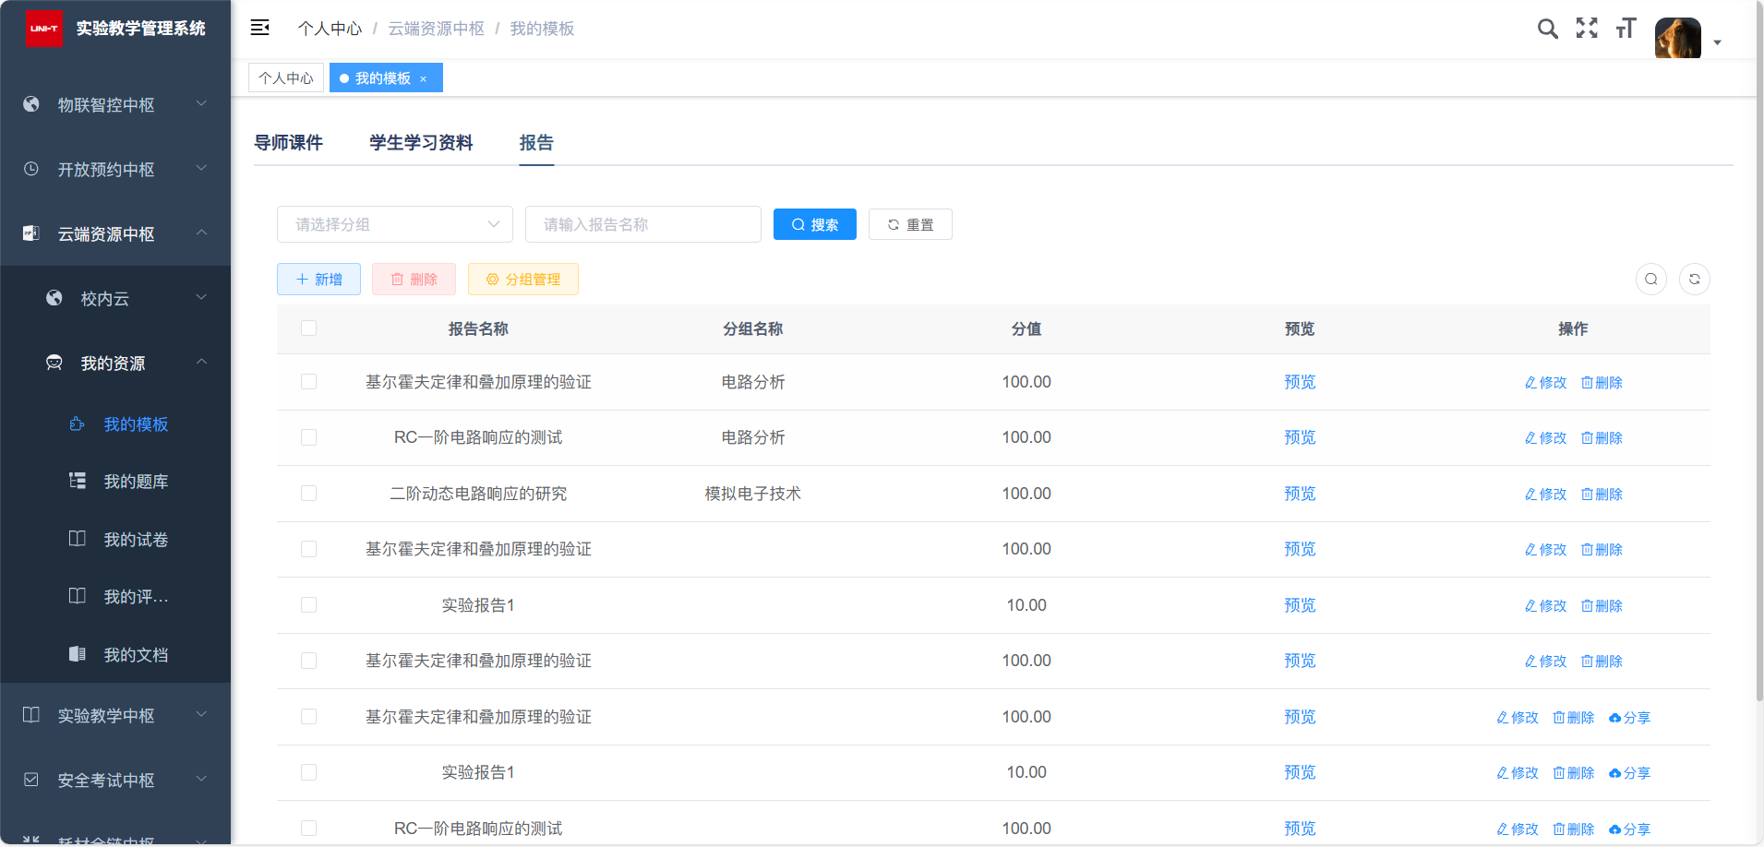Open the font size adjustment icon

(x=1626, y=29)
